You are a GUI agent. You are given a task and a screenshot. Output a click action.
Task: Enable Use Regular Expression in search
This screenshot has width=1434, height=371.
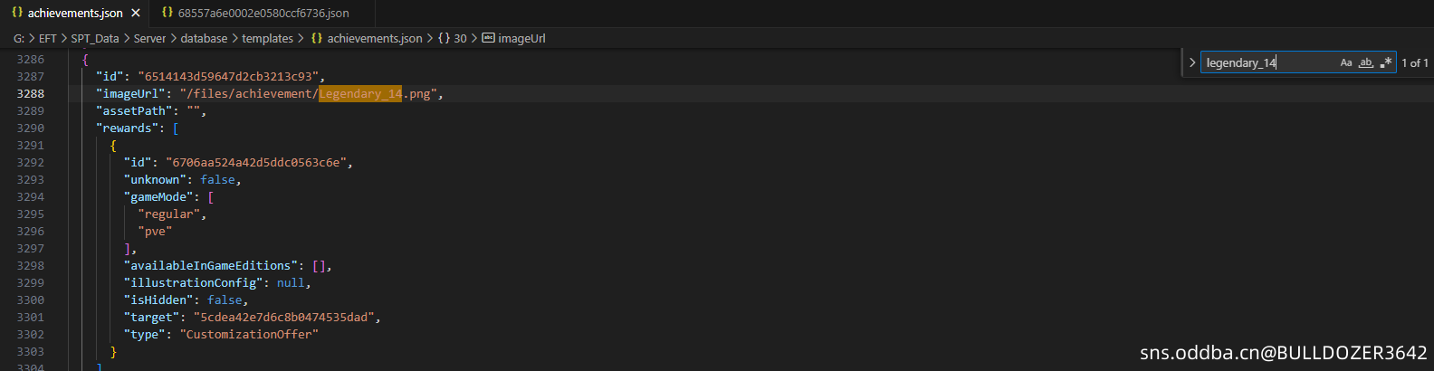tap(1385, 62)
